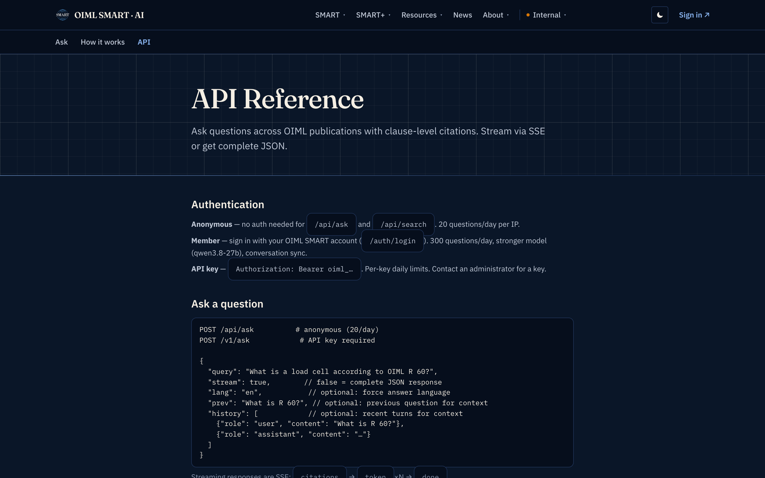Click the bold 'API key' label

[205, 269]
